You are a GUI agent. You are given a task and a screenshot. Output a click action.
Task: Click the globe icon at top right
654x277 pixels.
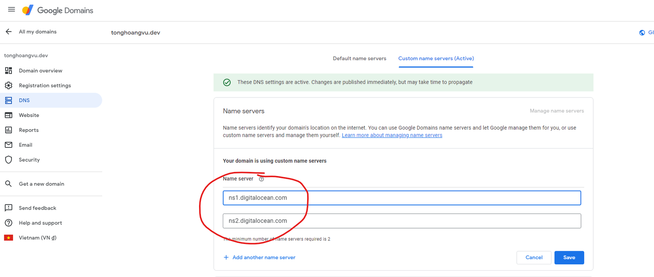(x=642, y=32)
